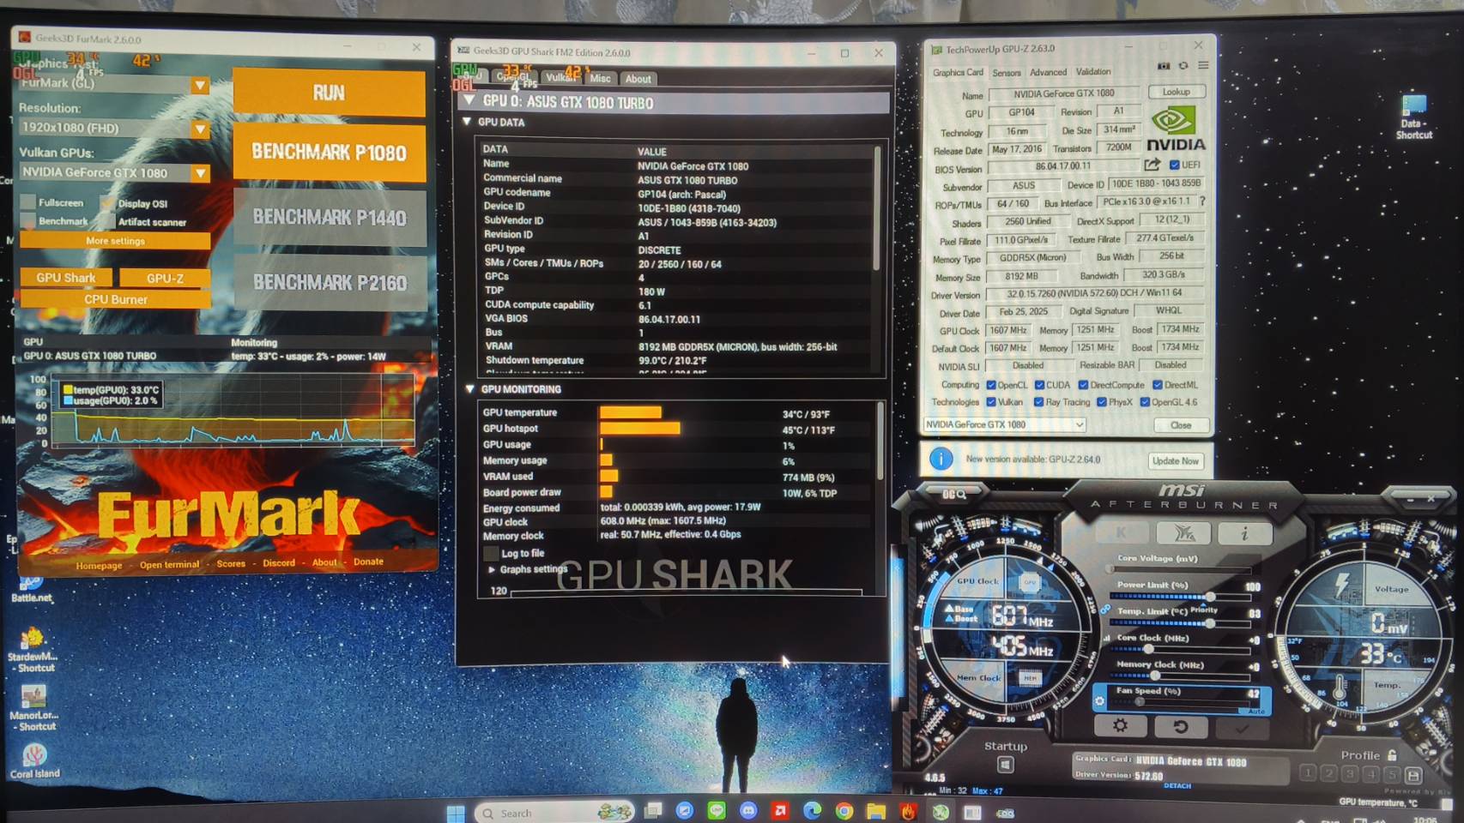The width and height of the screenshot is (1464, 823).
Task: Click Update Now in the GPU-Z notification
Action: (x=1175, y=460)
